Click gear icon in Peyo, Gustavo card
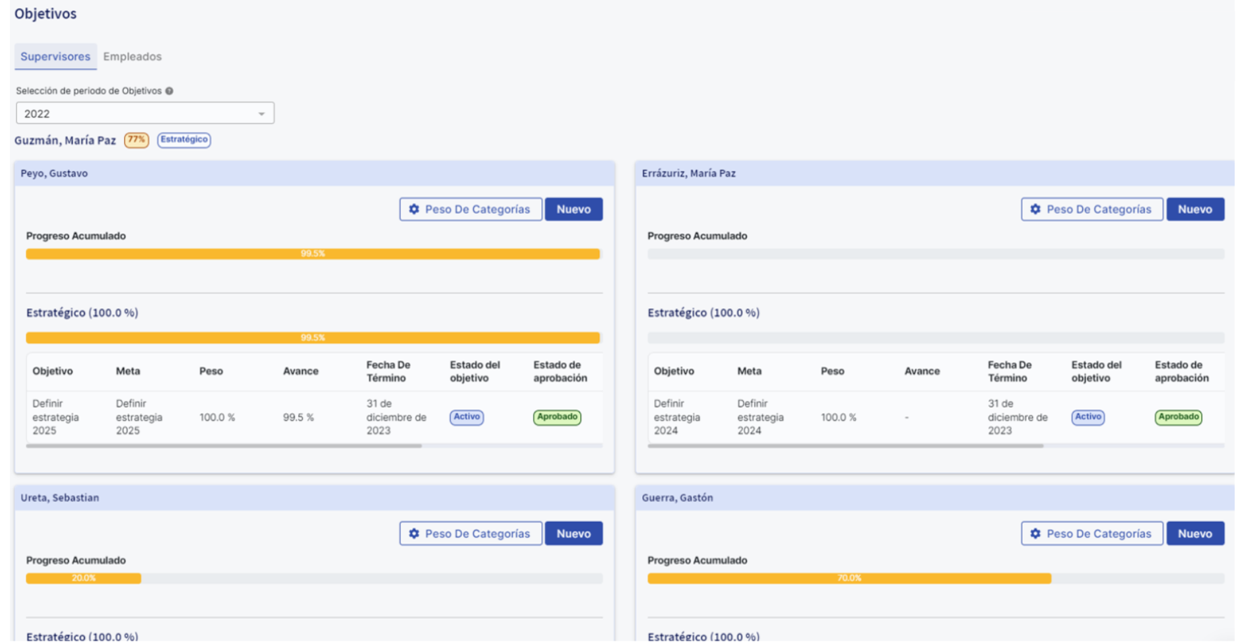The image size is (1236, 644). point(414,209)
